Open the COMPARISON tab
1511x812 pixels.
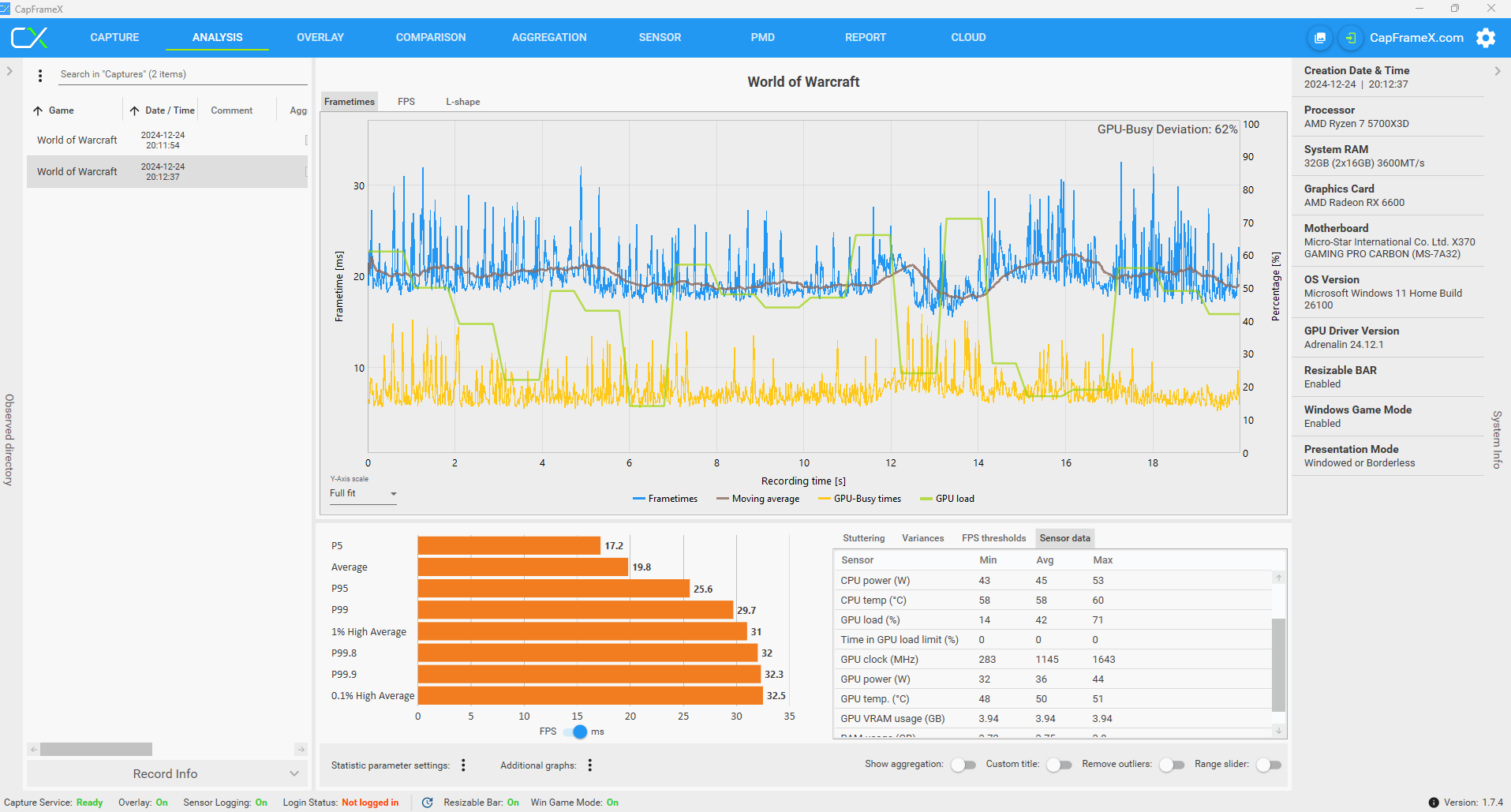[x=431, y=37]
